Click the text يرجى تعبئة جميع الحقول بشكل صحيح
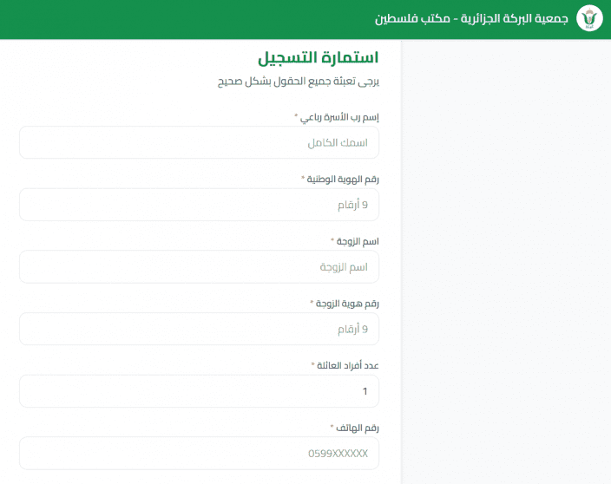 298,82
